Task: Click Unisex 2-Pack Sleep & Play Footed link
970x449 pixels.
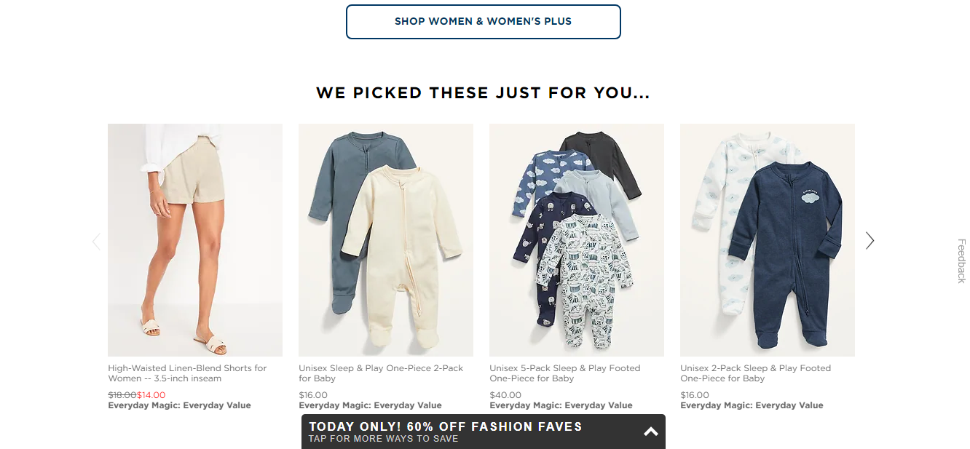Action: click(755, 373)
